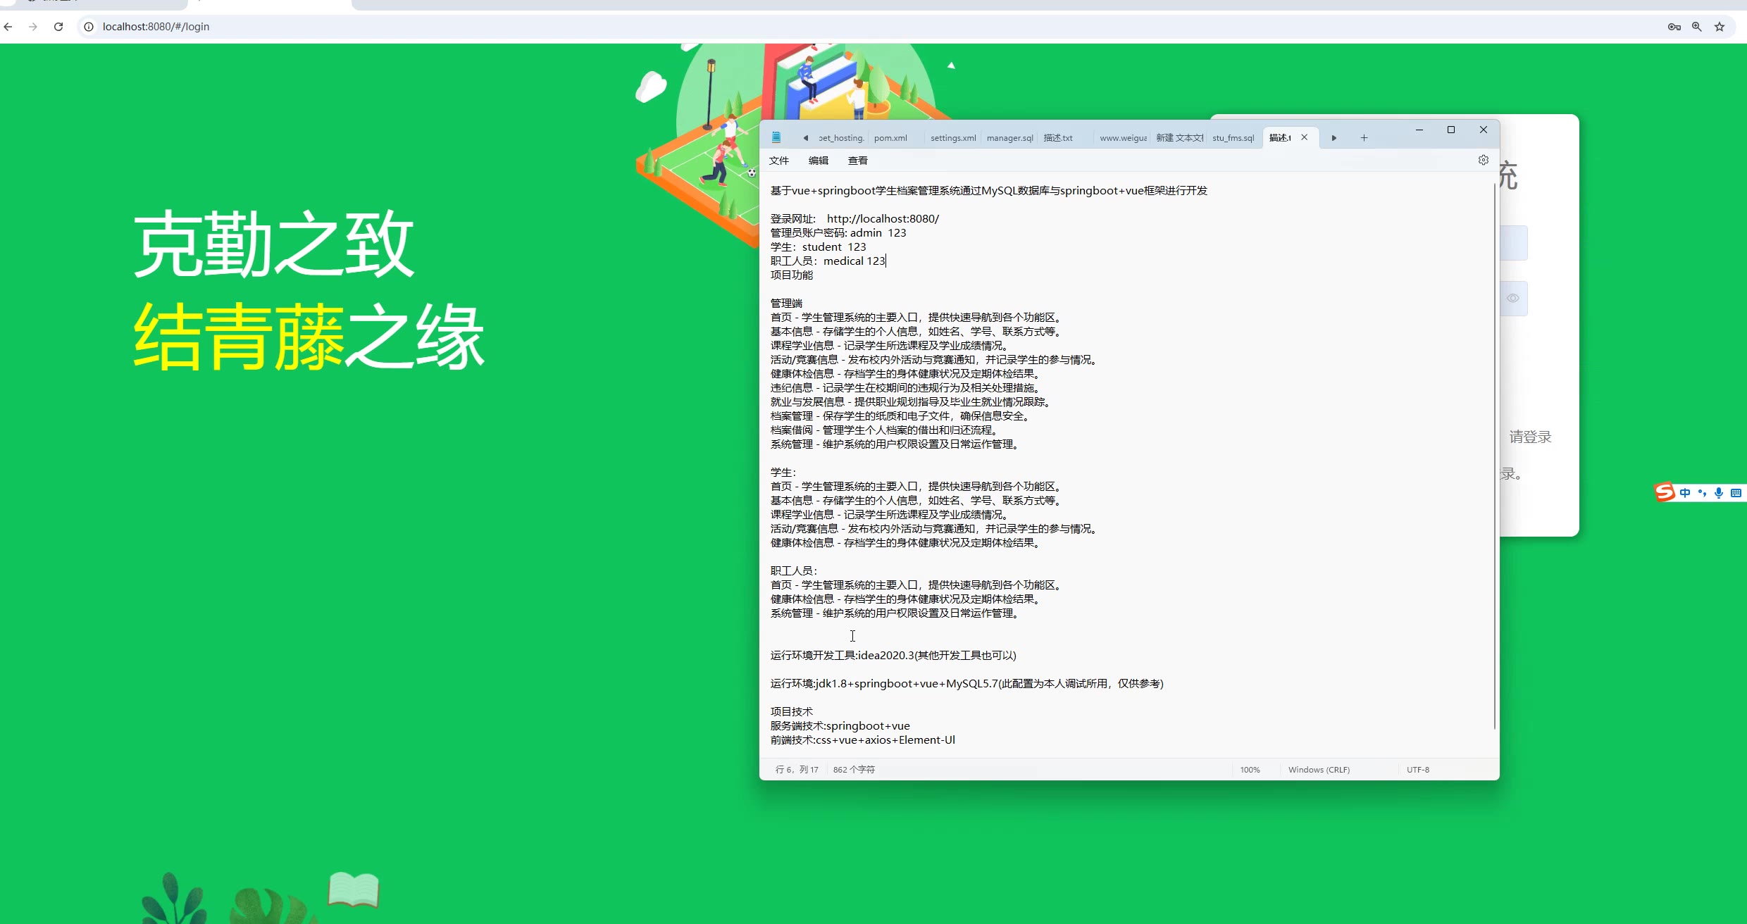Open the 查看 menu

(858, 161)
